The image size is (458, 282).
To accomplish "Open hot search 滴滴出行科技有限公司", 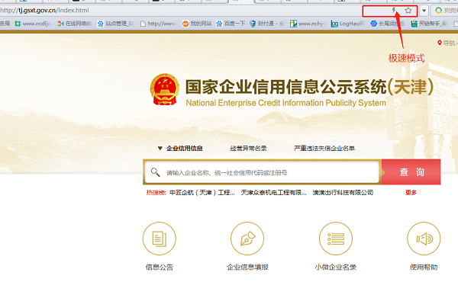I will pyautogui.click(x=343, y=193).
